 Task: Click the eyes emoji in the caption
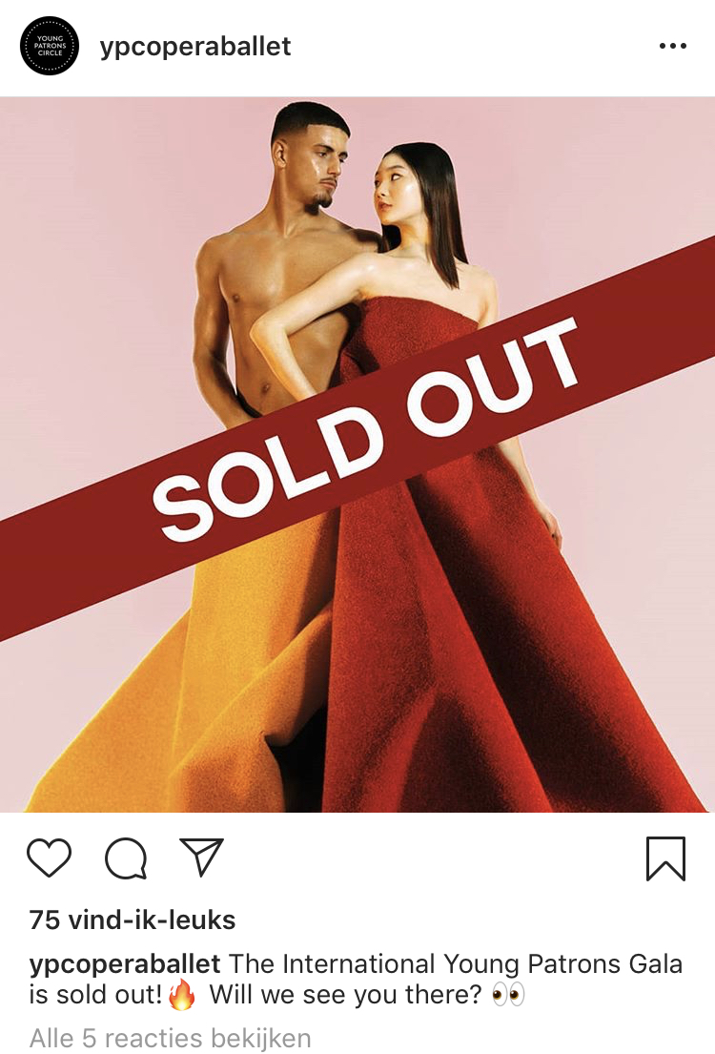tap(508, 995)
